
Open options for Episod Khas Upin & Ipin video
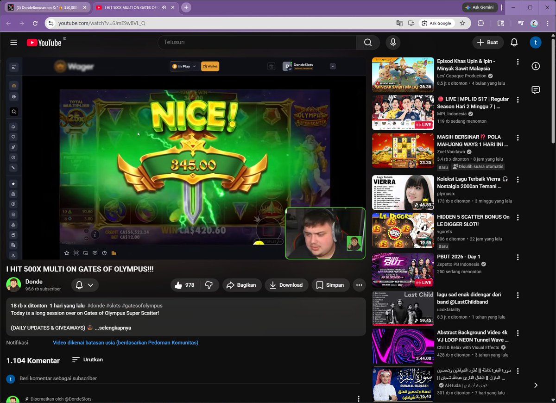pos(518,62)
